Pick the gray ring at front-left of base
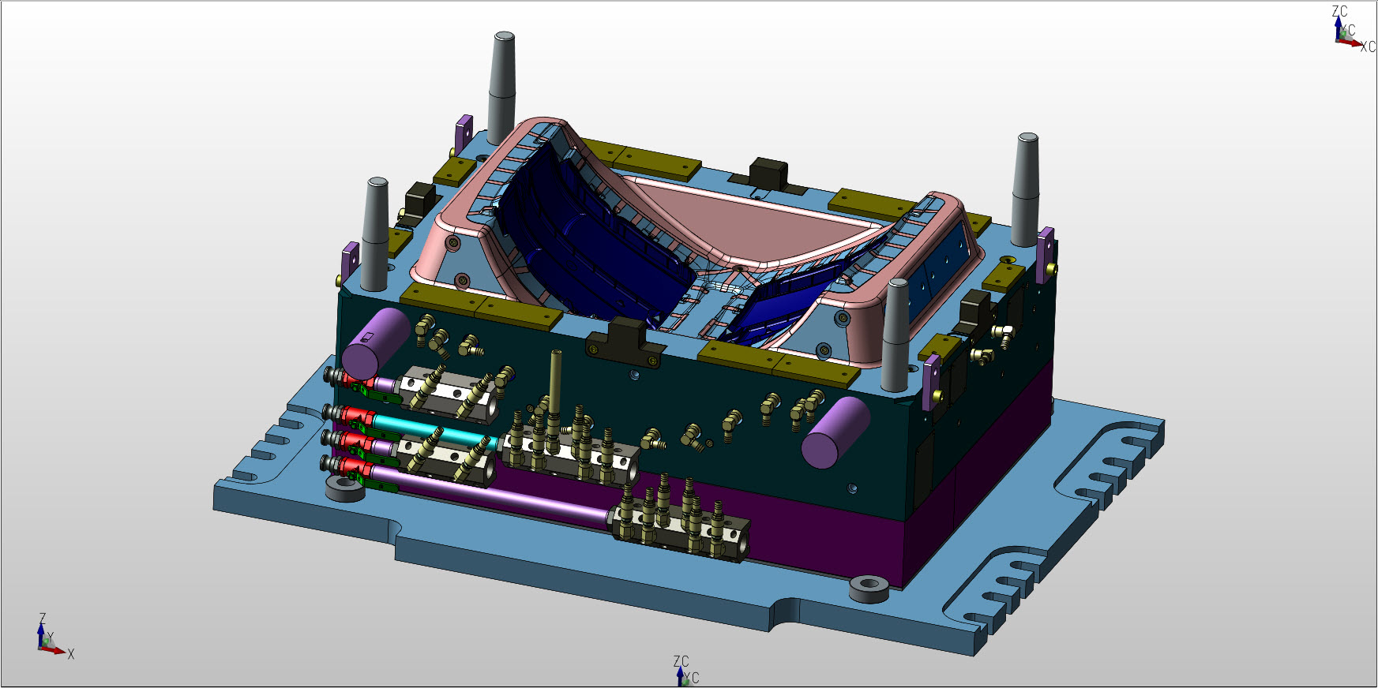Image resolution: width=1378 pixels, height=688 pixels. pyautogui.click(x=345, y=488)
